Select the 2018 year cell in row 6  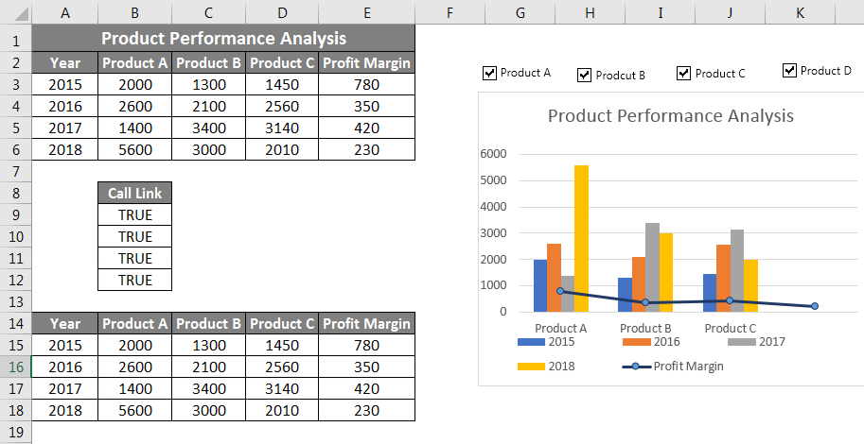65,149
